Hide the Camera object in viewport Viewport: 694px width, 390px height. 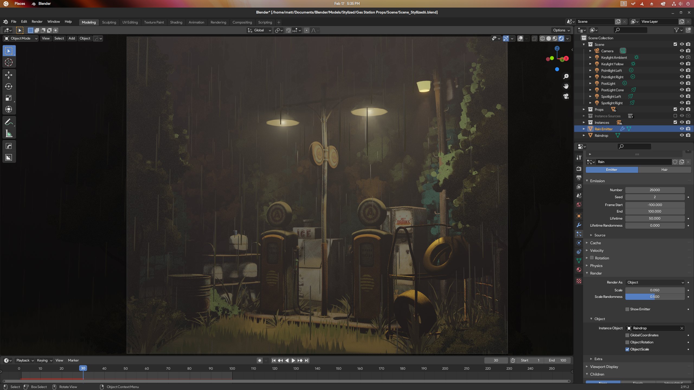(682, 51)
